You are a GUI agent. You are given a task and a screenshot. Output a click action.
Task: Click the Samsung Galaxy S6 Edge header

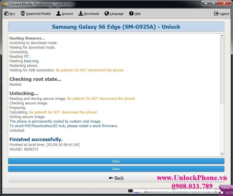coord(116,27)
